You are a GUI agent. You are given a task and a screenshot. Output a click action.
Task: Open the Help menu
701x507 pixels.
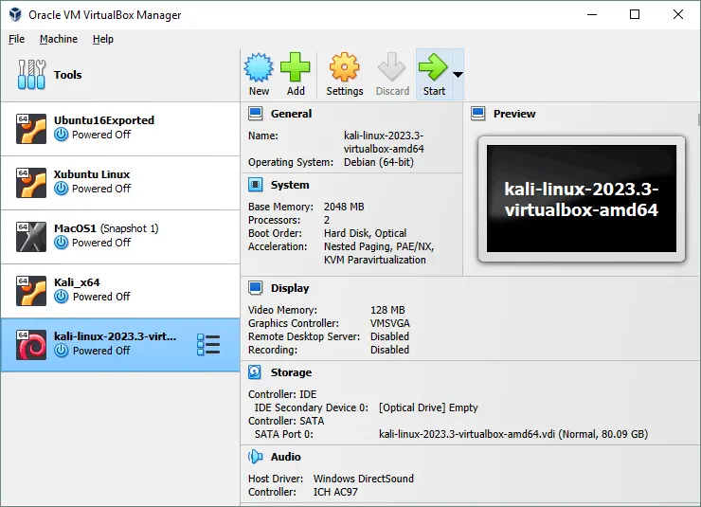point(103,40)
